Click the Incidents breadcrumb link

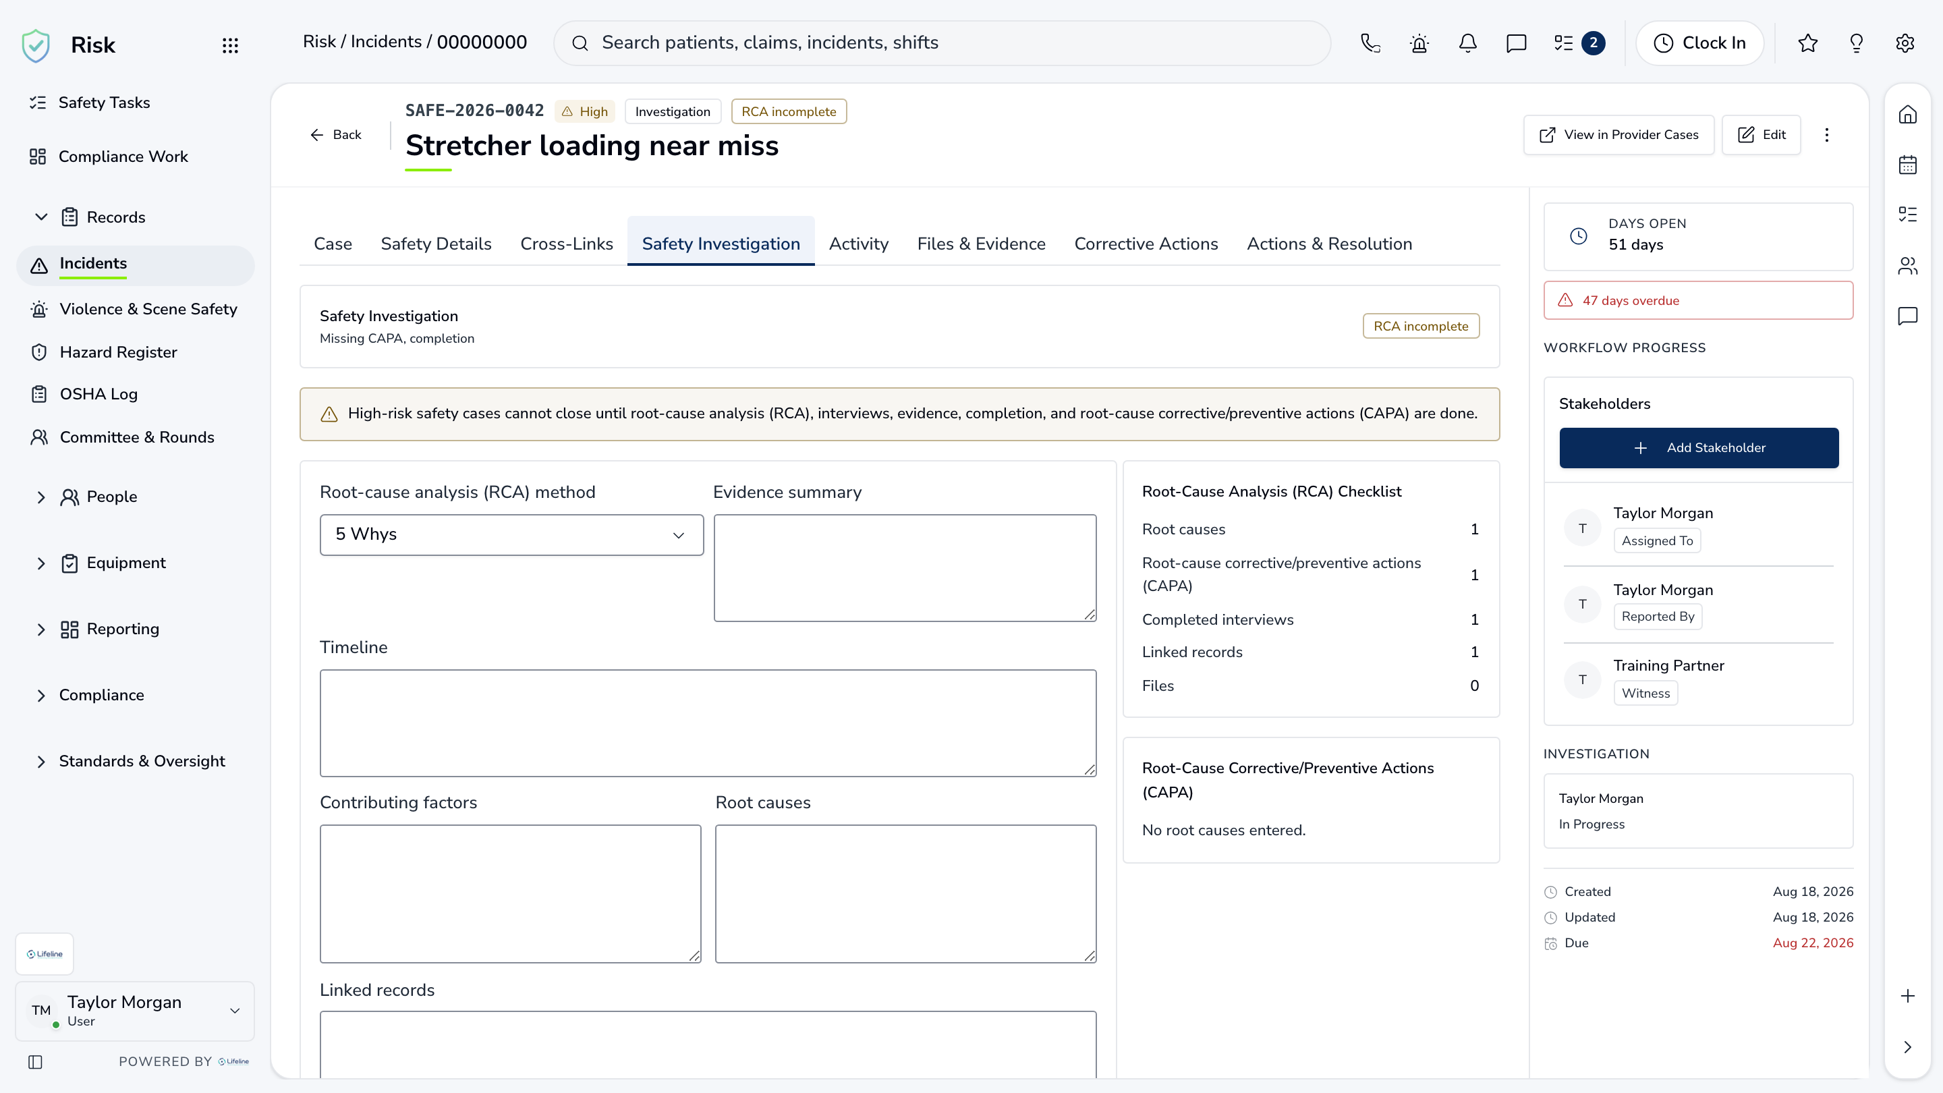[x=385, y=43]
